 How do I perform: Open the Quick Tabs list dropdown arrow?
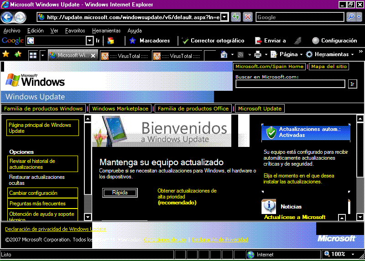[x=42, y=55]
